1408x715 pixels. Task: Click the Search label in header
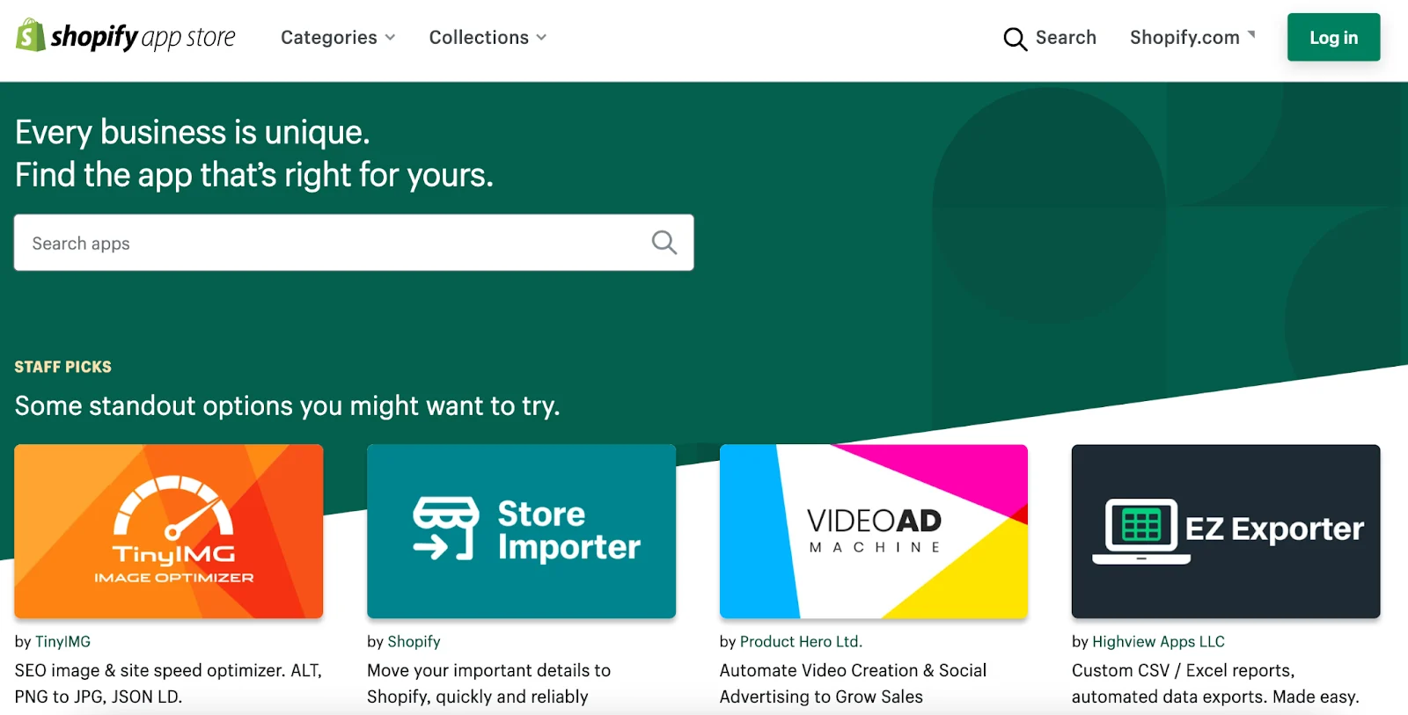click(x=1066, y=38)
